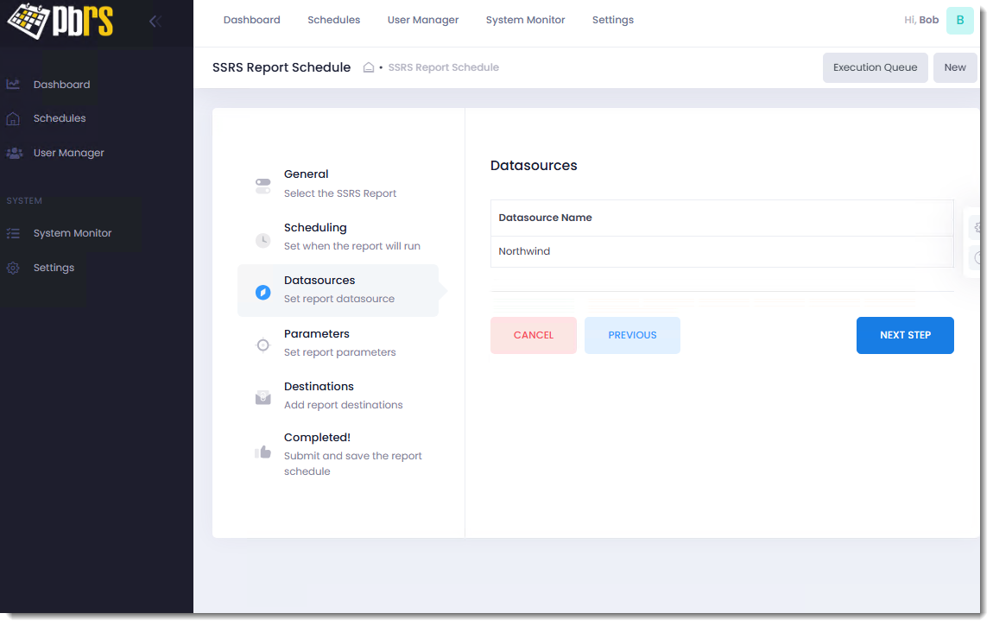Open Schedules in top navigation menu
The image size is (993, 626).
pos(333,20)
